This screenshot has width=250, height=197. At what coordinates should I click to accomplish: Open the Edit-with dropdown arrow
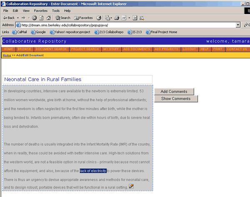click(129, 18)
